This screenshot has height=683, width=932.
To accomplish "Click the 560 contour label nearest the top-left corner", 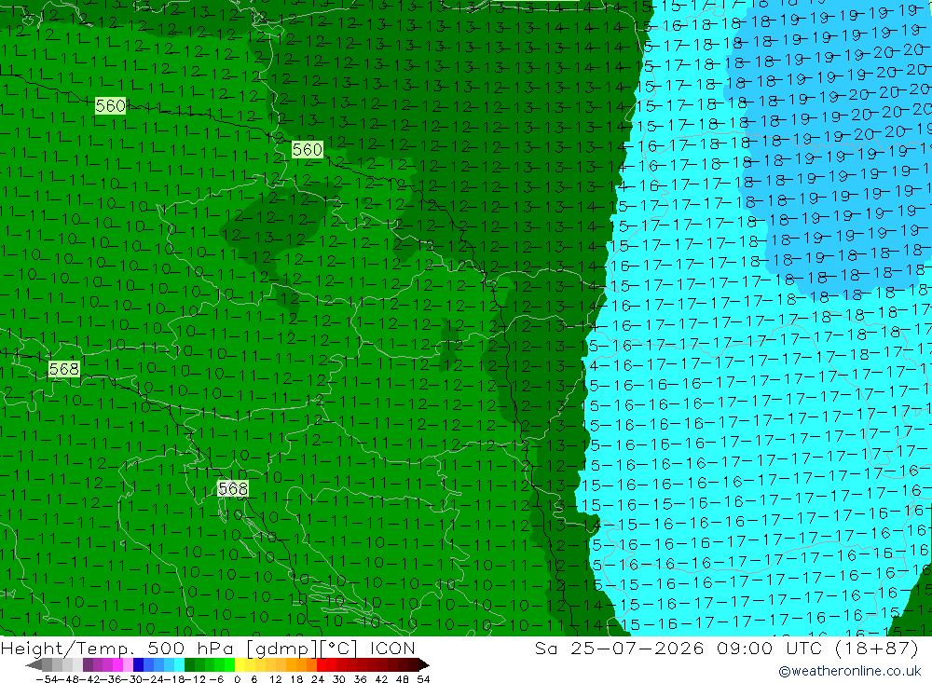I will [111, 106].
